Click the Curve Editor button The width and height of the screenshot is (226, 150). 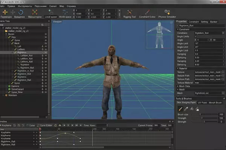point(44,125)
